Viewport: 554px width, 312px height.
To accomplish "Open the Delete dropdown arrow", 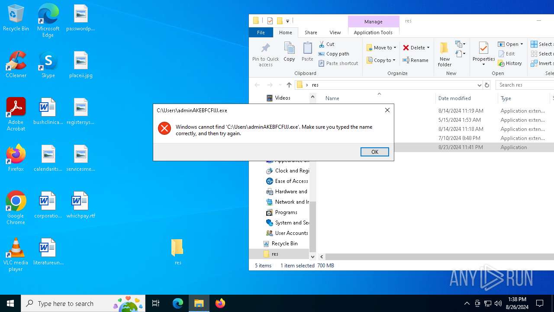I will pos(428,48).
